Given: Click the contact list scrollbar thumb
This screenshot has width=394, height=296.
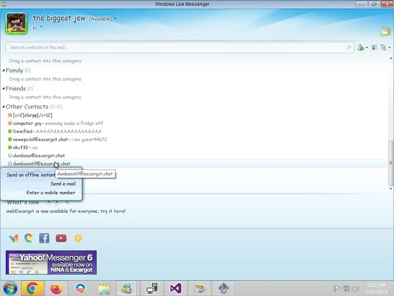Looking at the screenshot, I should 391,163.
